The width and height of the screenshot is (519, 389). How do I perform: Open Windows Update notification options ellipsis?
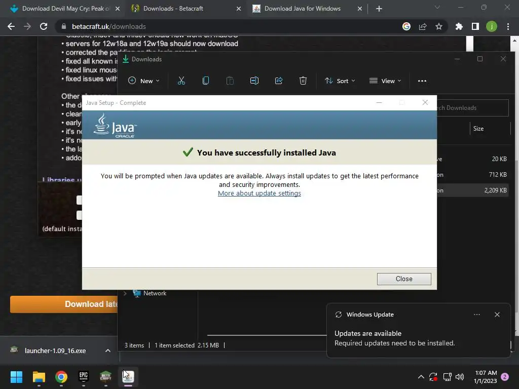coord(476,315)
